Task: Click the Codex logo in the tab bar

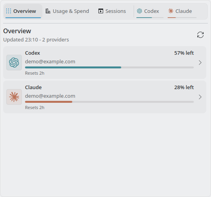Action: 139,11
